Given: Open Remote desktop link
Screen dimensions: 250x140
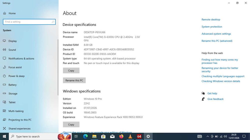Looking at the screenshot, I should [211, 19].
